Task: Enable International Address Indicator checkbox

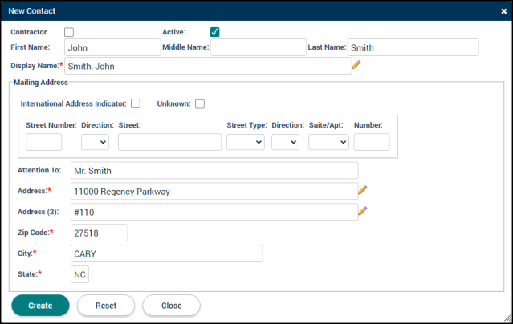Action: click(x=136, y=103)
